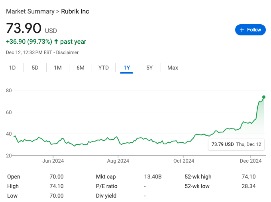Select the 6M time range tab
Screen dimensions: 271x202
(x=81, y=68)
